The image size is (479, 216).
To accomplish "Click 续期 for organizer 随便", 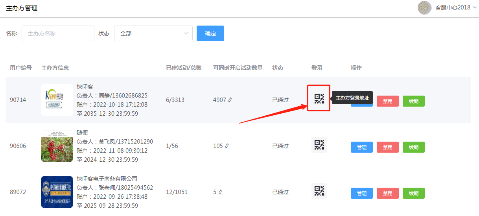I will [414, 147].
